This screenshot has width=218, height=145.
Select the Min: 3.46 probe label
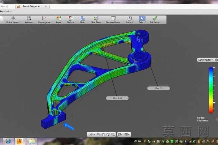tap(117, 98)
